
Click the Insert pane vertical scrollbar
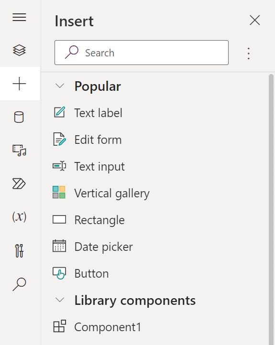pos(271,209)
